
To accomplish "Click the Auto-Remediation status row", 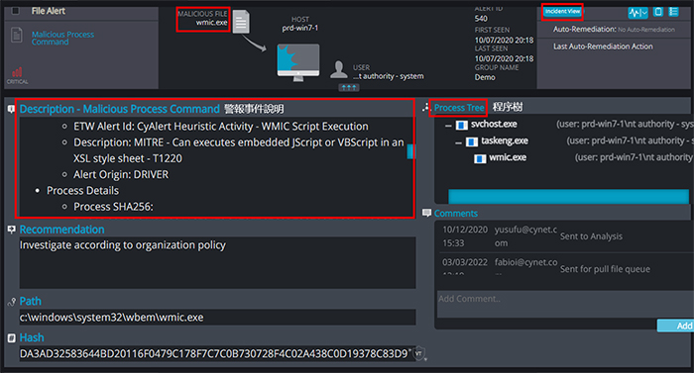I will tap(614, 29).
